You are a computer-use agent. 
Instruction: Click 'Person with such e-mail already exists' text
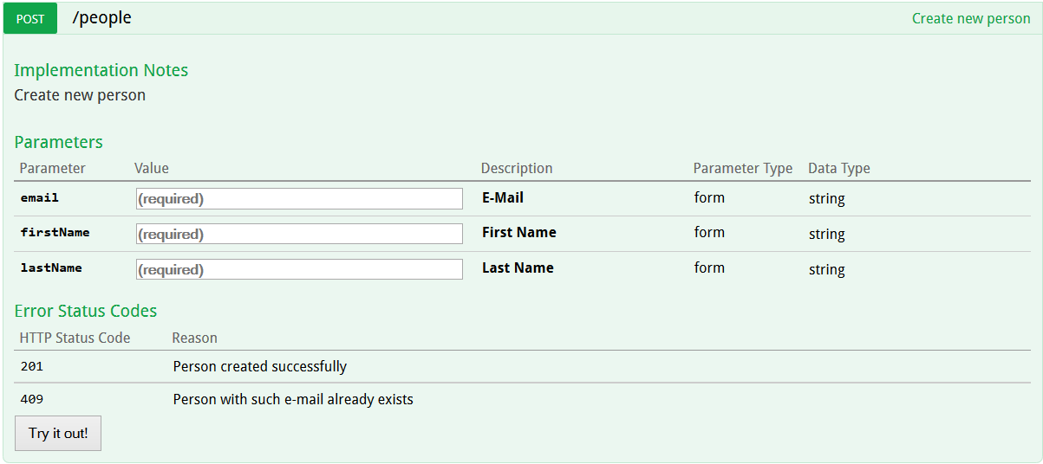[x=293, y=399]
